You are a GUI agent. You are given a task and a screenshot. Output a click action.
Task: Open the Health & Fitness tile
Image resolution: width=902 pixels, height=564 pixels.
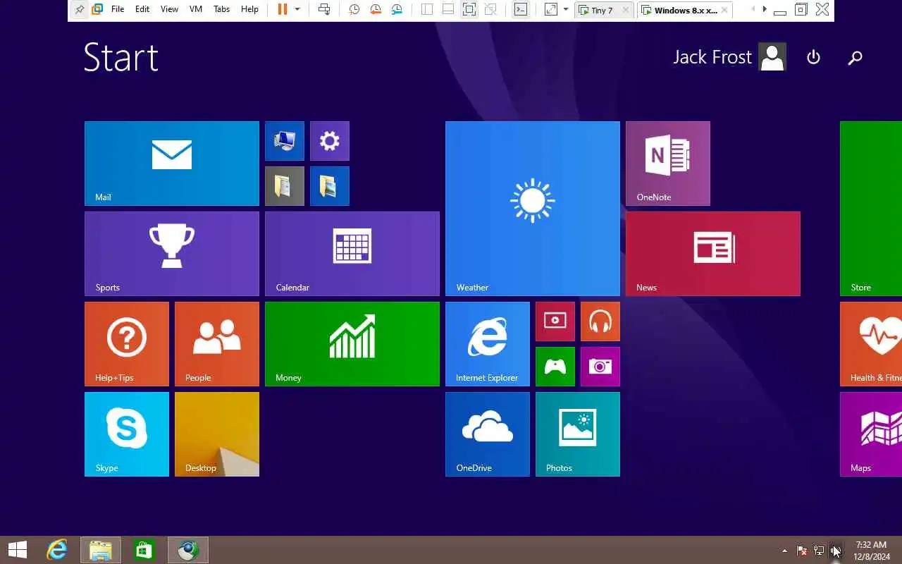pos(871,344)
